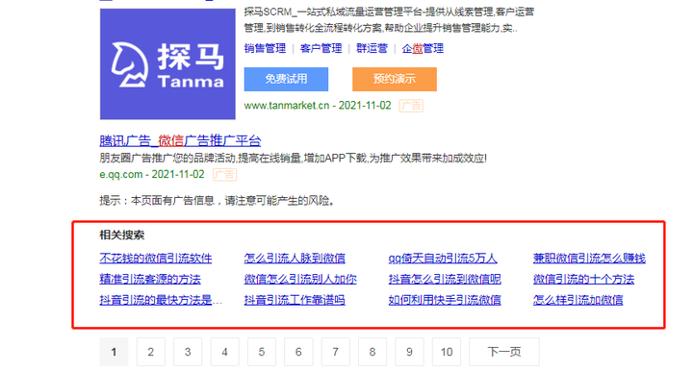Search 怎么样引流加微信

[577, 300]
